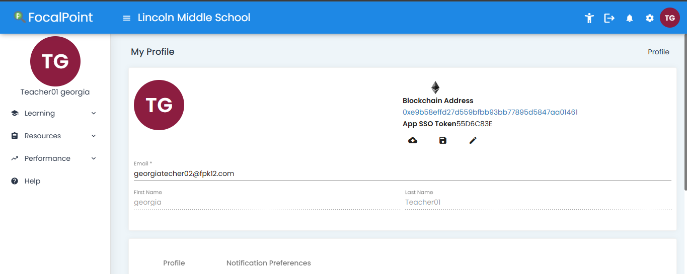Click the sidebar TG avatar
Screen dimensions: 687x274
pos(55,61)
